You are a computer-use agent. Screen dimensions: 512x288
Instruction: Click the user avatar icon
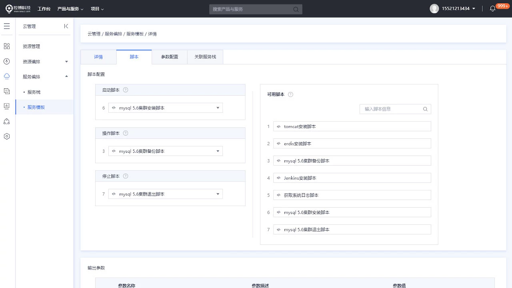(x=434, y=8)
